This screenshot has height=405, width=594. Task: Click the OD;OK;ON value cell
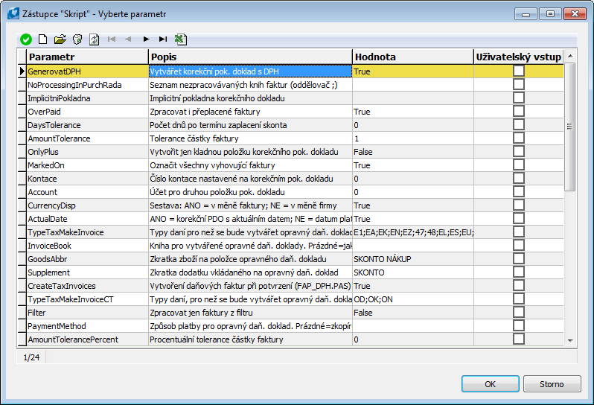click(x=413, y=299)
